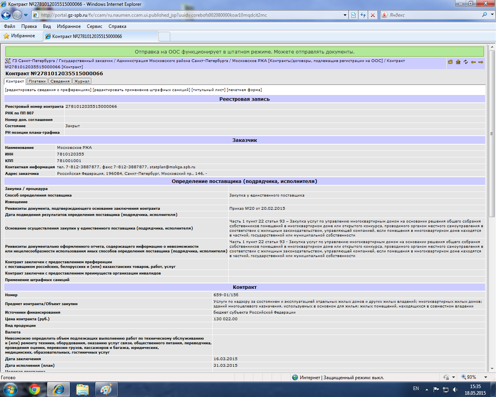Click редактировать применение штрафных санкций link
496x397 pixels.
tap(141, 90)
